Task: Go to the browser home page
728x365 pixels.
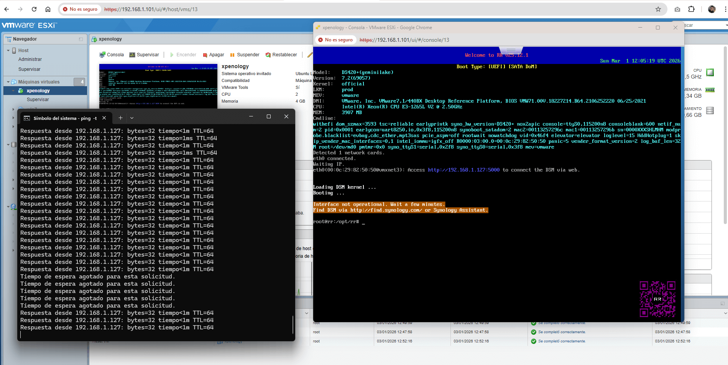Action: coord(48,9)
